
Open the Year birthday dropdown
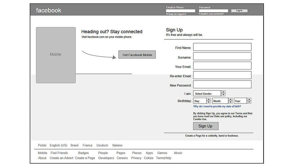coord(240,101)
